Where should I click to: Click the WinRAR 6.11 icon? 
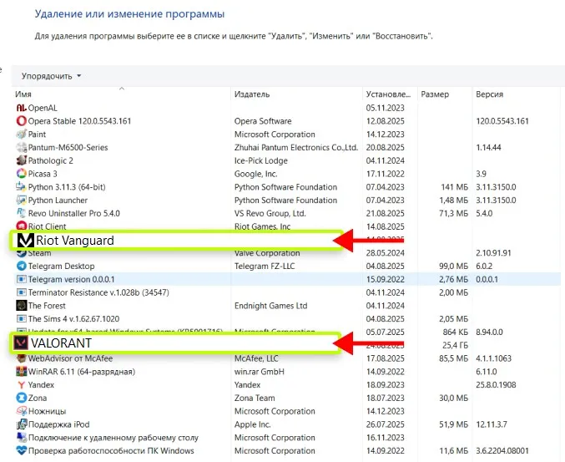[x=21, y=372]
